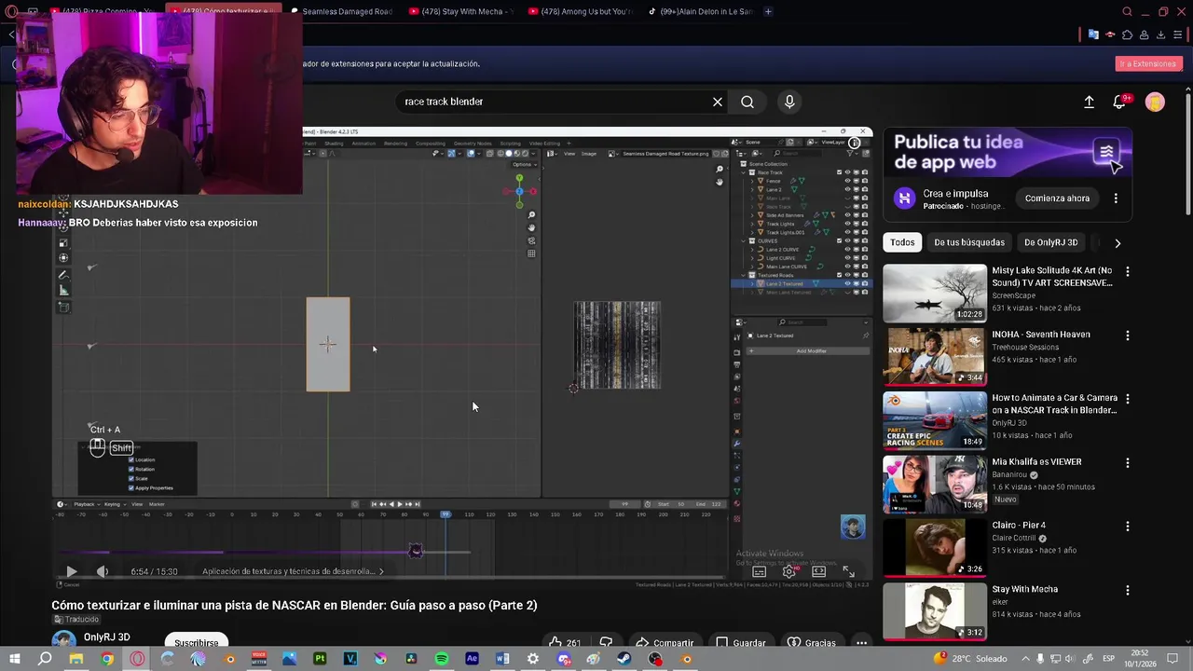Open Mia Khalifa es VIEWER video thumbnail
The height and width of the screenshot is (671, 1193).
934,484
